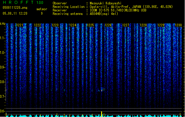Click the 1228 time marker
185x117 pixels.
pos(143,25)
